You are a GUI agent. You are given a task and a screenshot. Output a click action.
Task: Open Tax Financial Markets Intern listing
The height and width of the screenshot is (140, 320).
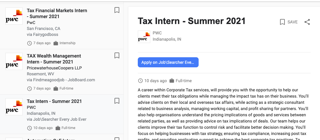(57, 13)
